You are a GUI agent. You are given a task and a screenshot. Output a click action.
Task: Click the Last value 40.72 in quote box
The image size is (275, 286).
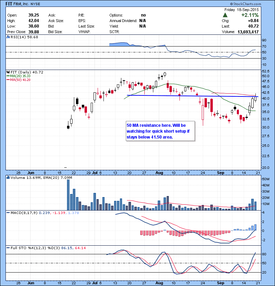(253, 26)
